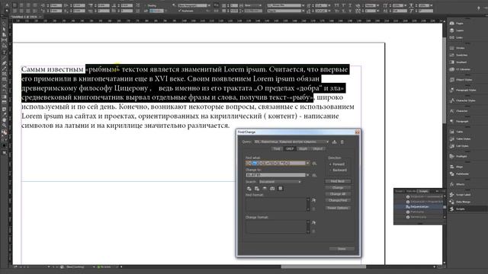Select the Pencil tool

pyautogui.click(x=4, y=68)
